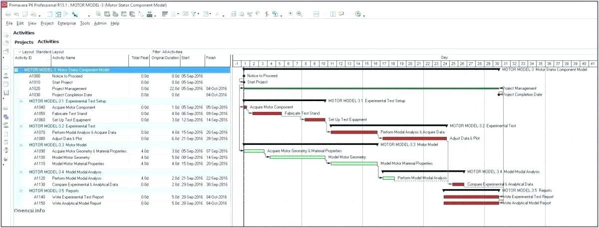Collapse MOTOR MODEL-3.1 Experimental Test Setup group
599x228 pixels.
pyautogui.click(x=21, y=101)
